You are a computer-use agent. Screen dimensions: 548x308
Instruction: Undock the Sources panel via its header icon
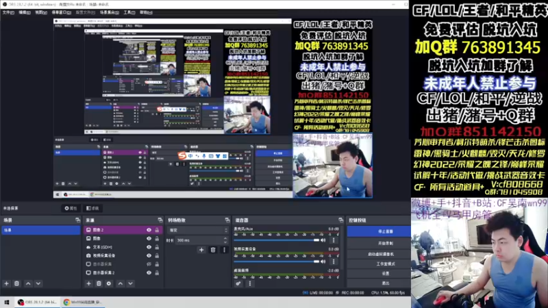point(160,220)
